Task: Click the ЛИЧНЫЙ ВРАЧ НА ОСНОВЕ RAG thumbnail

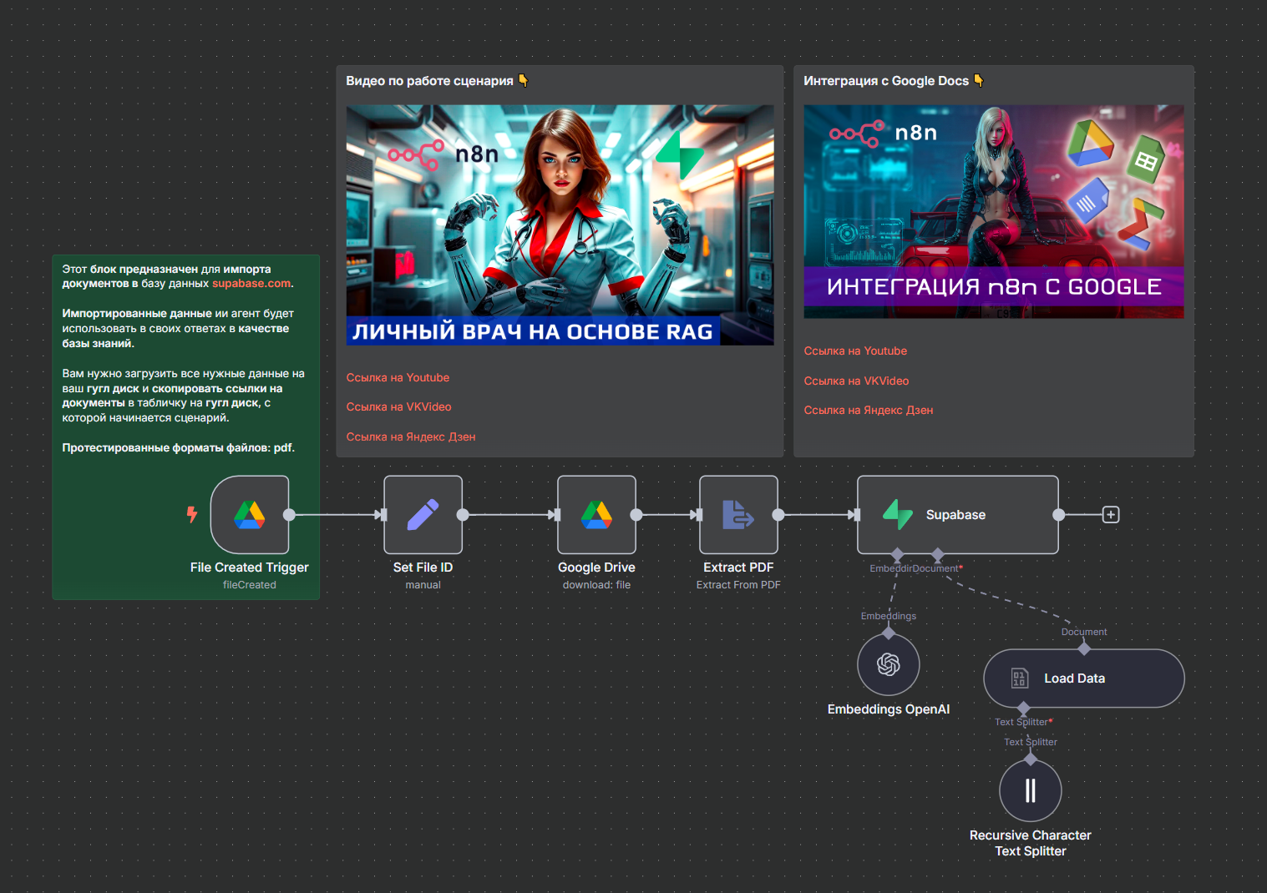Action: point(560,225)
